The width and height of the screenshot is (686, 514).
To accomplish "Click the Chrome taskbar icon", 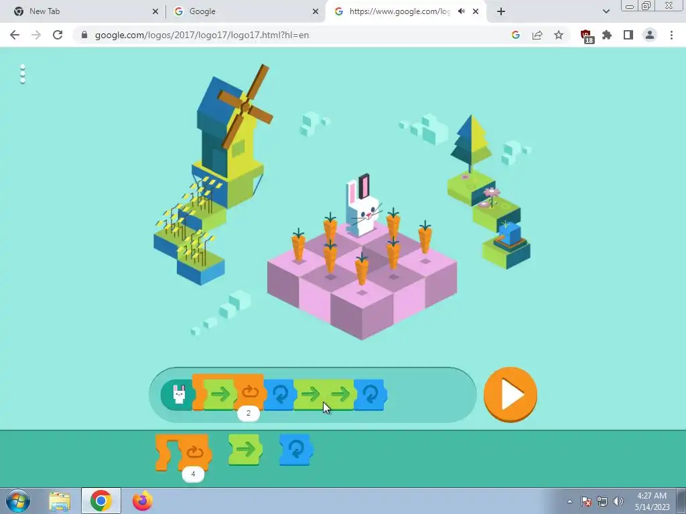I will pos(101,501).
